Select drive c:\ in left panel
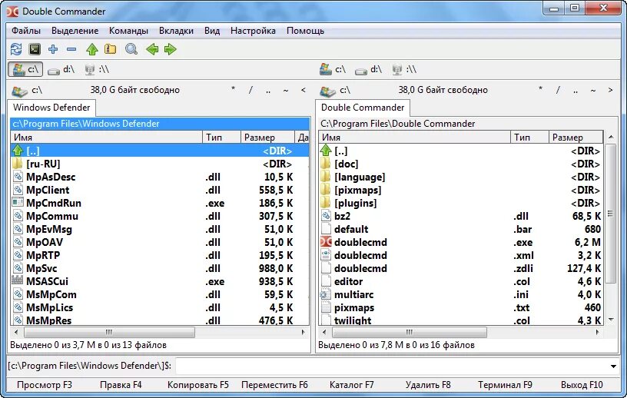The width and height of the screenshot is (627, 398). pyautogui.click(x=25, y=69)
